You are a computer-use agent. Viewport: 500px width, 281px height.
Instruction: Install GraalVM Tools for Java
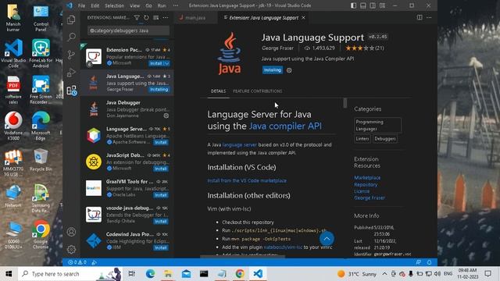click(161, 195)
